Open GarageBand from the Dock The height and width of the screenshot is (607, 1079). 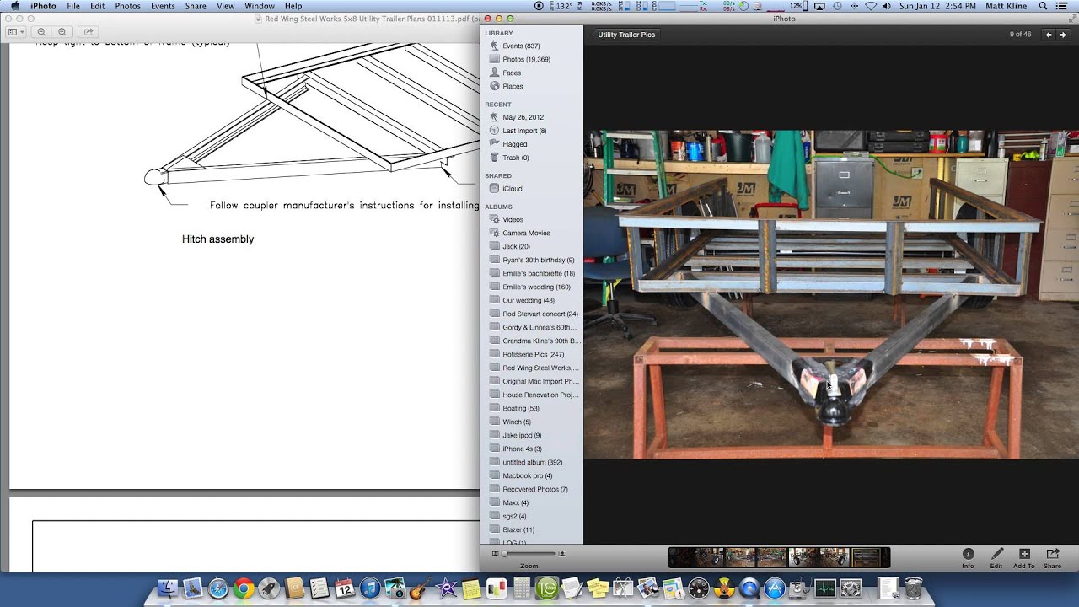coord(419,588)
